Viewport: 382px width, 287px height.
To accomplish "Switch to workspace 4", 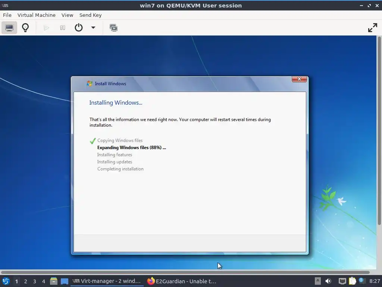I will point(44,281).
